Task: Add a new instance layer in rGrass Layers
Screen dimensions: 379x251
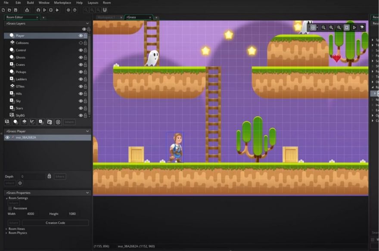Action: point(15,121)
